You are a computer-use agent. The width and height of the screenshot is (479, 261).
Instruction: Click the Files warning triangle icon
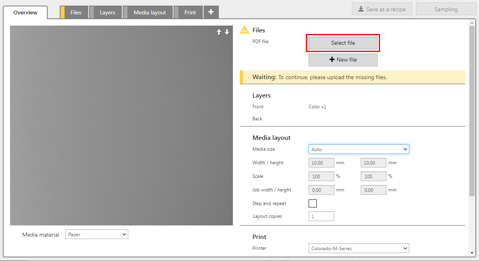pyautogui.click(x=245, y=30)
